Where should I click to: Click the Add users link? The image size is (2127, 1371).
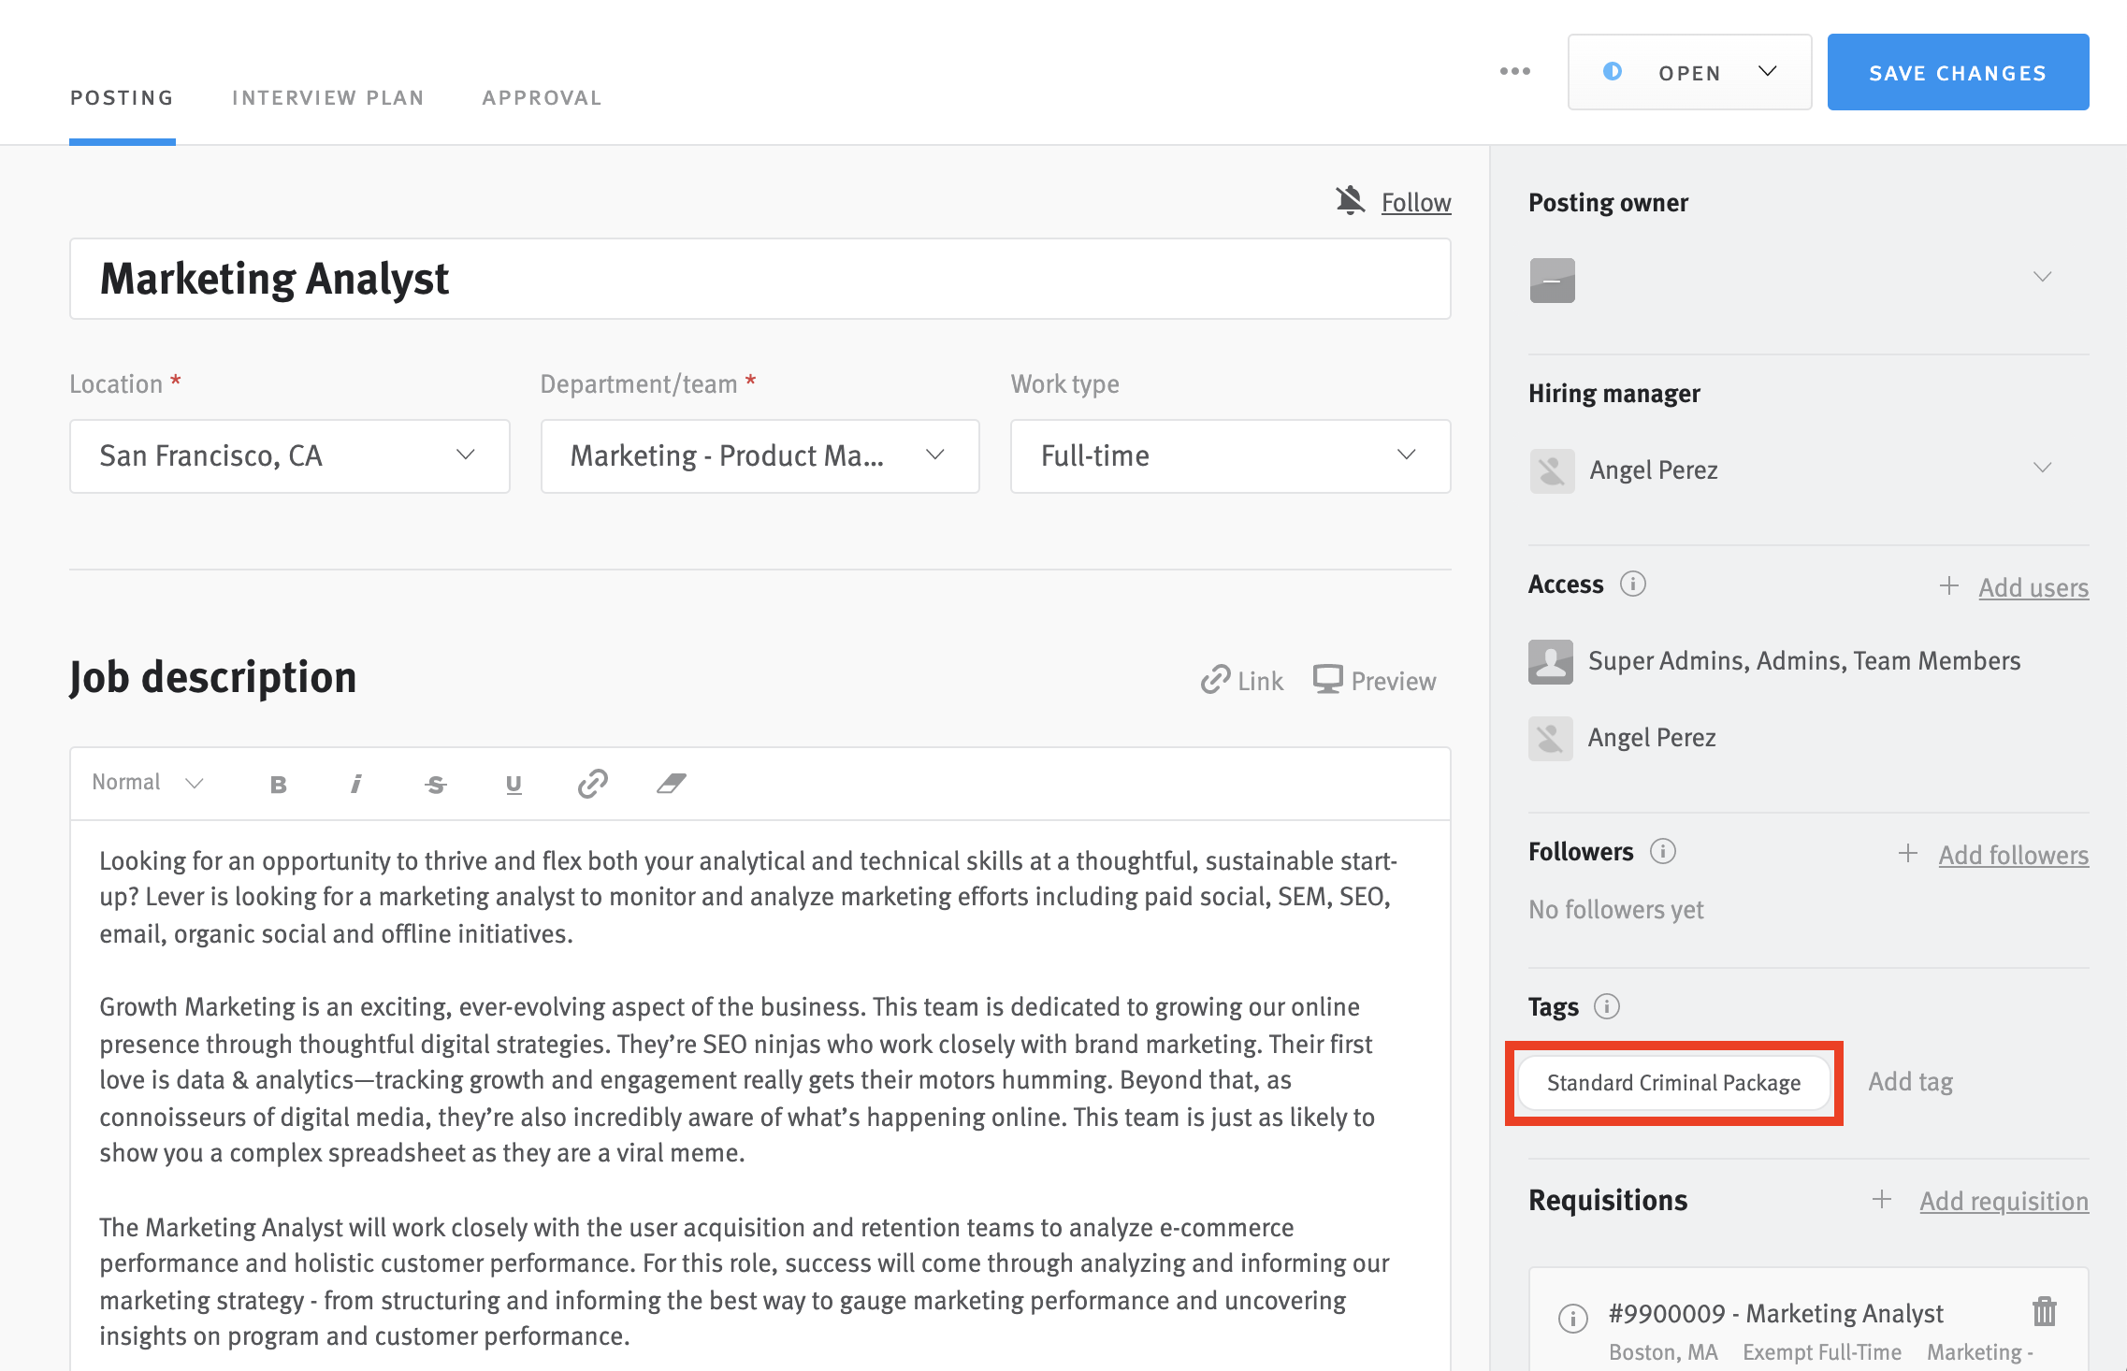click(x=2033, y=587)
